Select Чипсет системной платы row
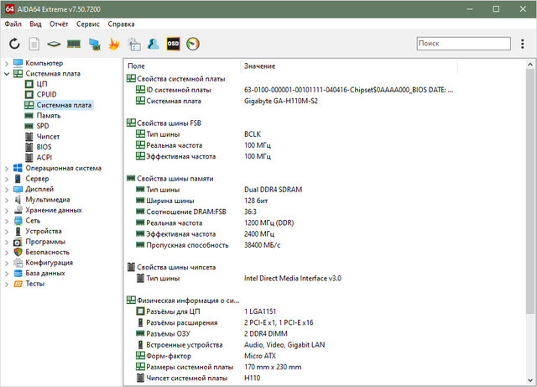The image size is (537, 387). pos(198,378)
